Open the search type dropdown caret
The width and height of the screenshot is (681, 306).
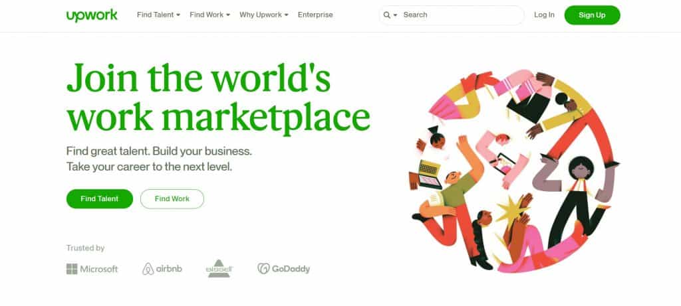tap(395, 15)
